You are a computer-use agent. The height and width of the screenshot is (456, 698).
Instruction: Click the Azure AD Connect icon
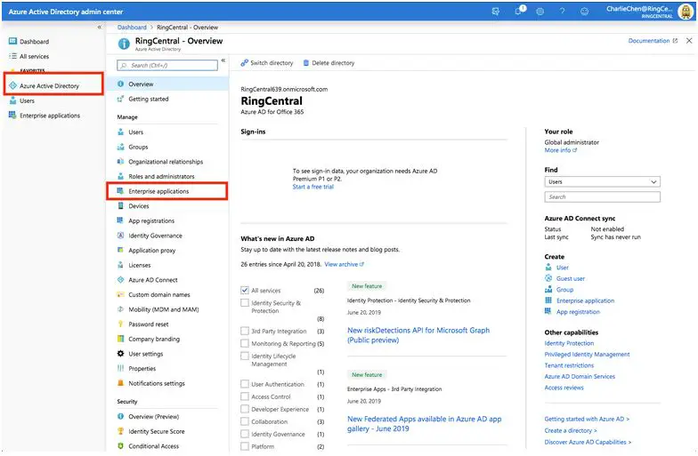point(120,280)
